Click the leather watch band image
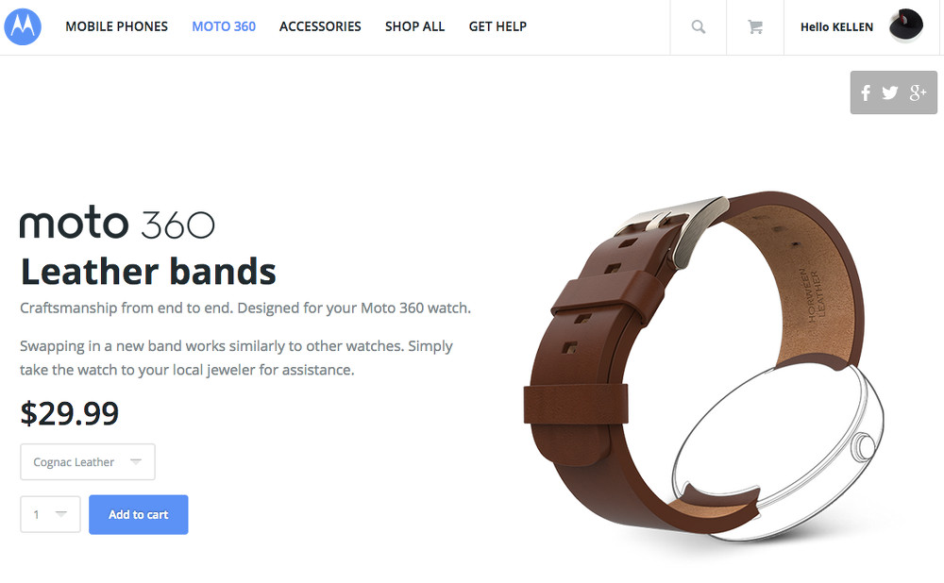 703,367
